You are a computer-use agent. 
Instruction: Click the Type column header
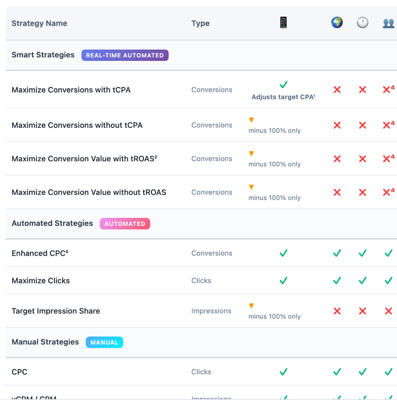tap(200, 23)
